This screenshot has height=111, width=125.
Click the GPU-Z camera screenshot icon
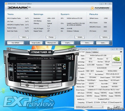coord(121,52)
